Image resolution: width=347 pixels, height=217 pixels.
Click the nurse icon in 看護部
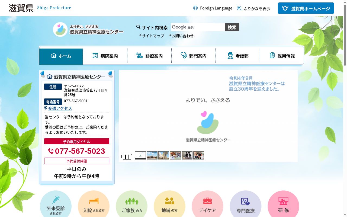(x=230, y=56)
